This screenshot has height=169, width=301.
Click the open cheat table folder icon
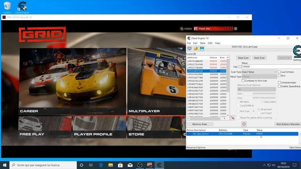[196, 49]
